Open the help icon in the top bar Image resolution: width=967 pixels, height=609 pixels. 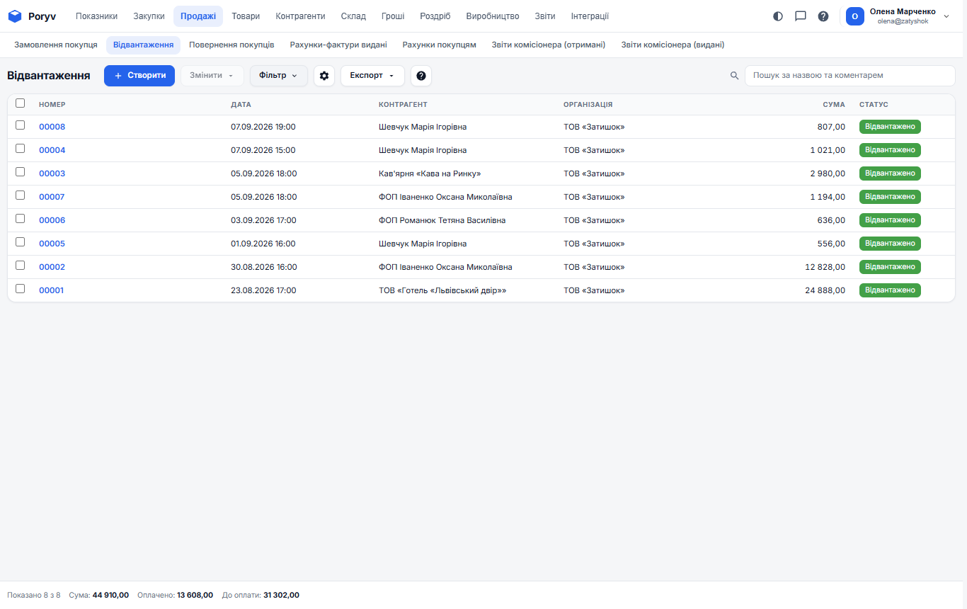(x=823, y=16)
